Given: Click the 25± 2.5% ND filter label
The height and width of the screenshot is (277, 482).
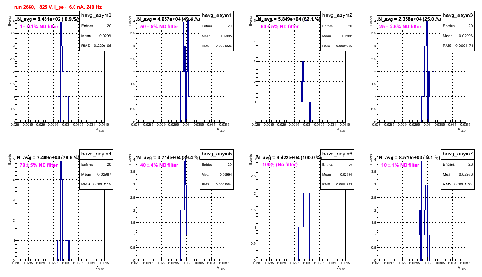Looking at the screenshot, I should point(400,27).
